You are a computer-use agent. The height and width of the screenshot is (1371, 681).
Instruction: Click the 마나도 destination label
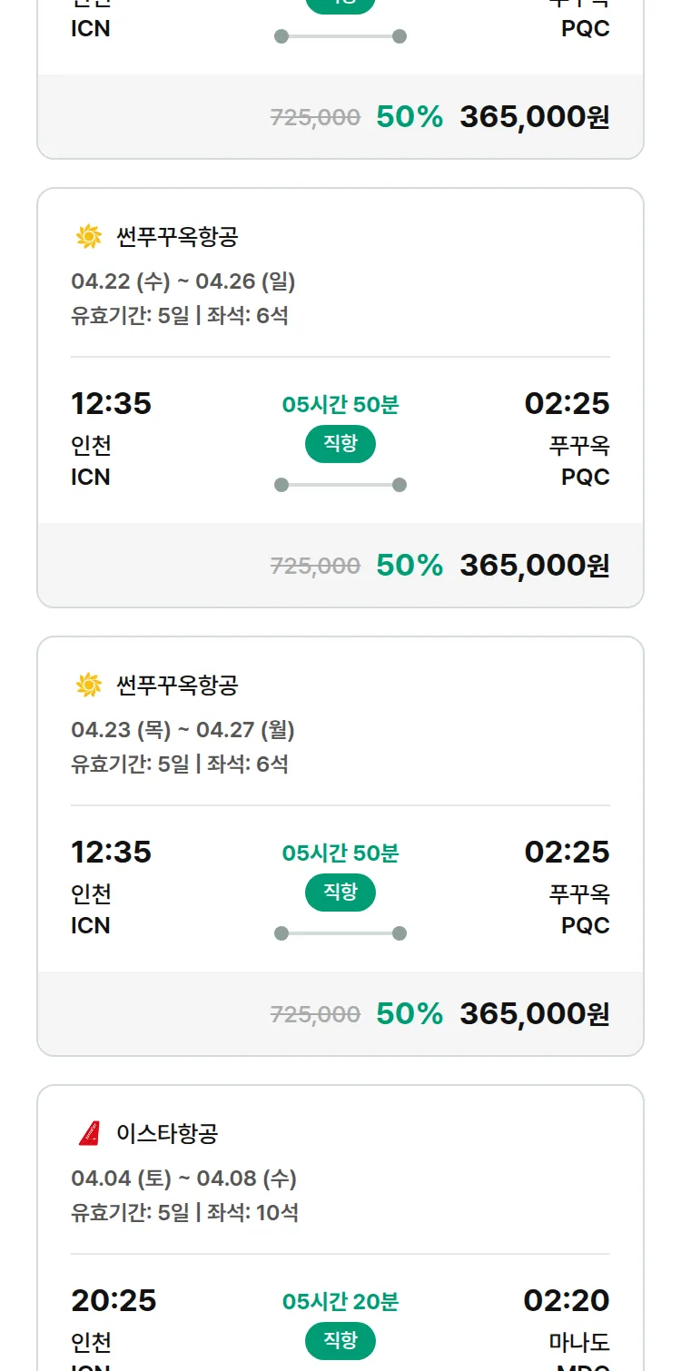click(579, 1342)
